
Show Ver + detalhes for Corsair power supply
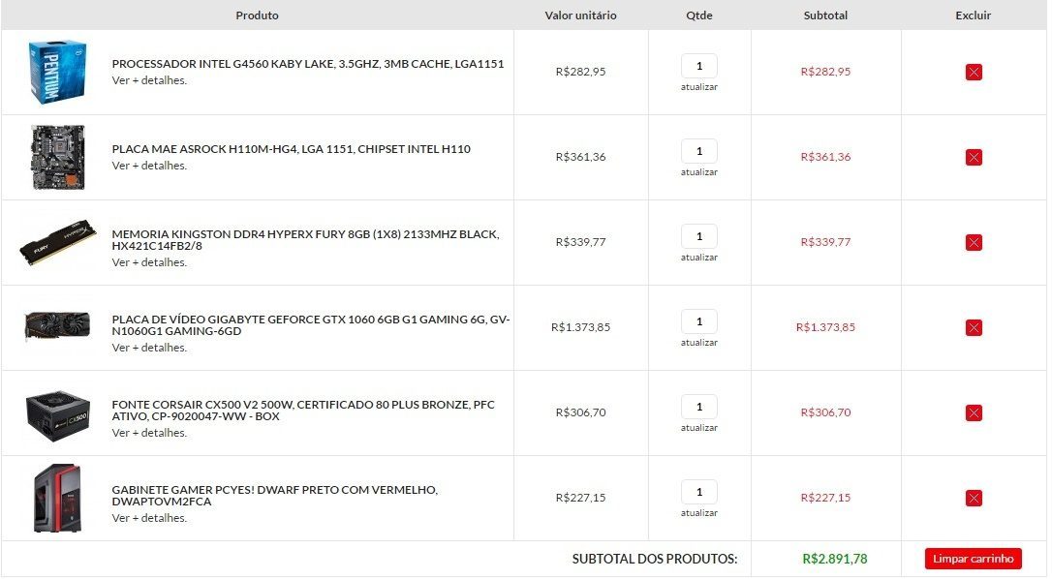coord(149,434)
